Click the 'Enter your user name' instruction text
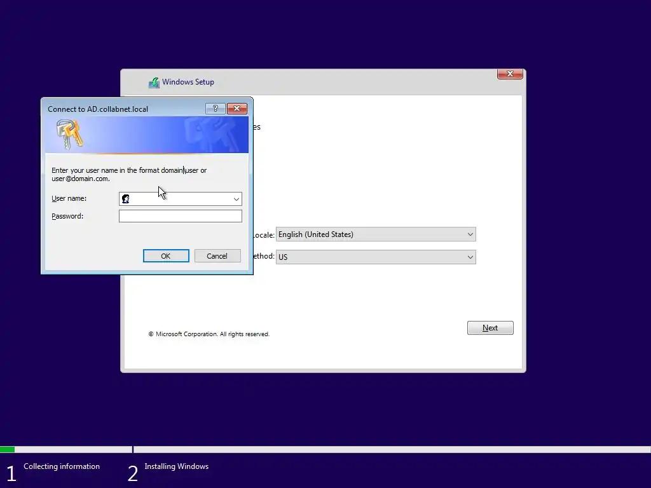The width and height of the screenshot is (651, 488). click(x=129, y=174)
